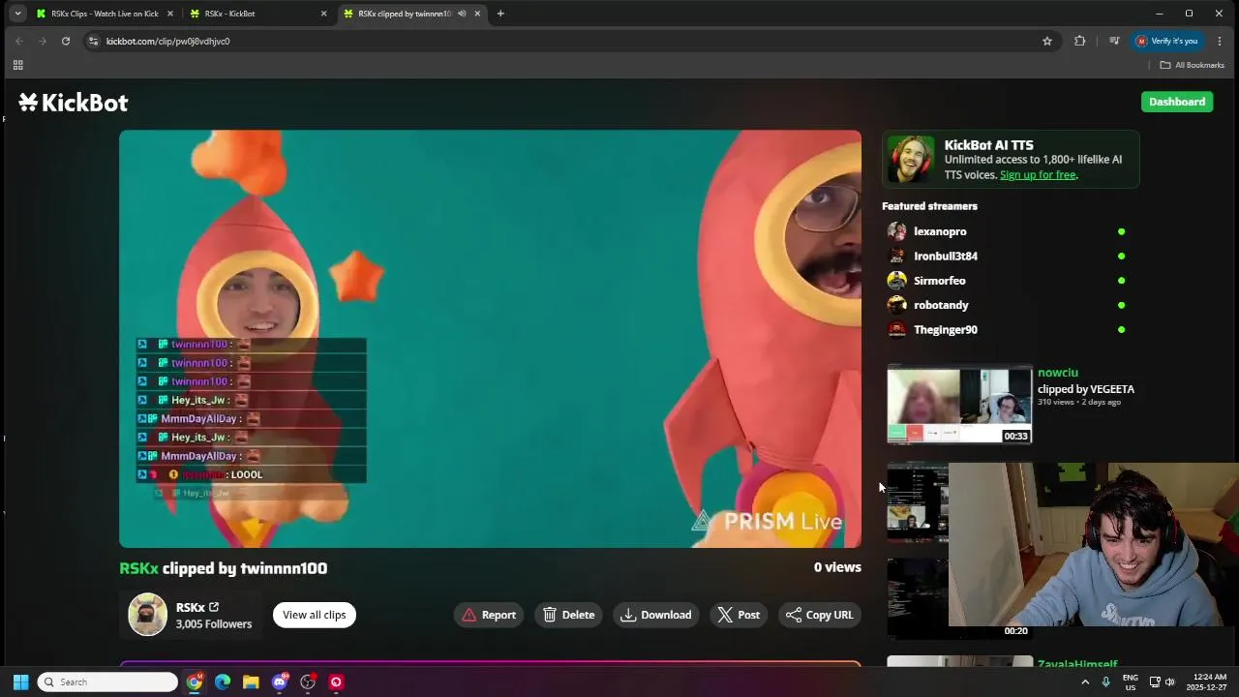Screen dimensions: 1239x697
Task: Switch to RSKx Clips - Watch Live on Kick tab
Action: click(x=105, y=14)
